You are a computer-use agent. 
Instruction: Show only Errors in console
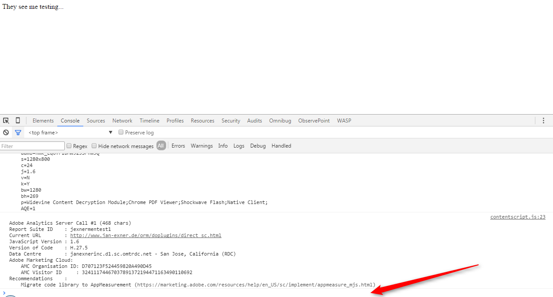tap(178, 146)
